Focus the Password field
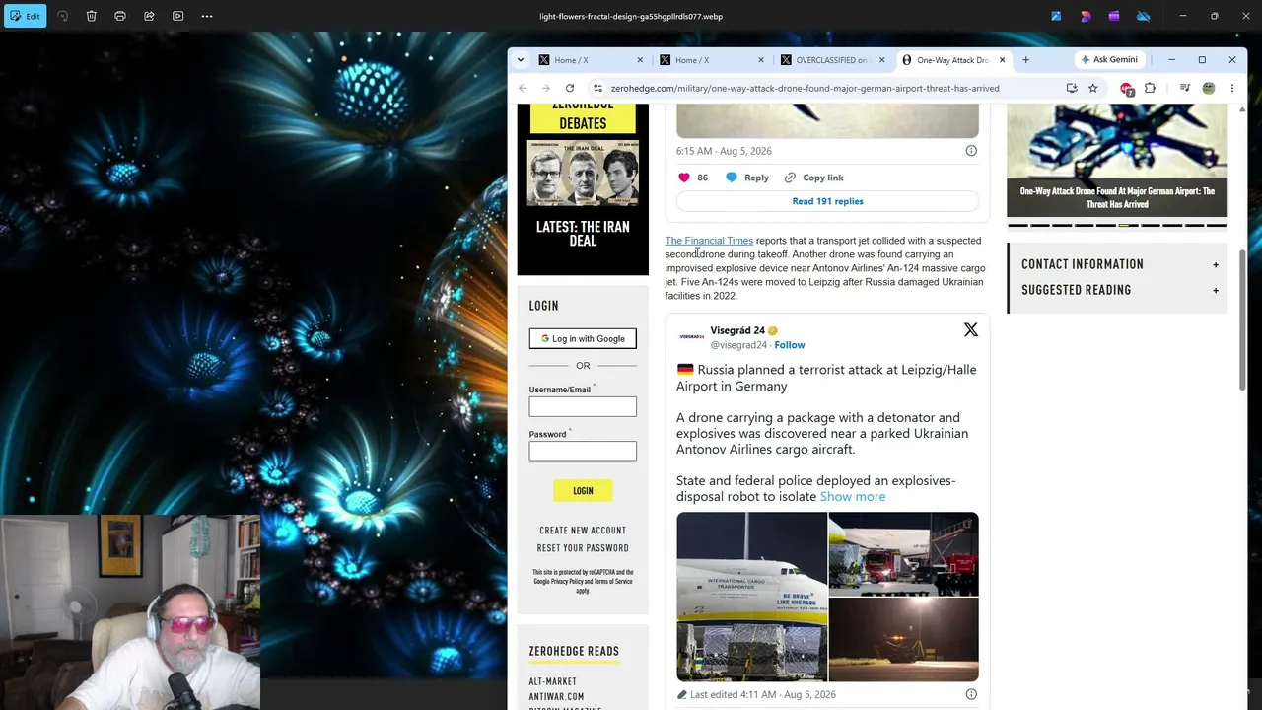This screenshot has width=1262, height=710. pyautogui.click(x=583, y=451)
